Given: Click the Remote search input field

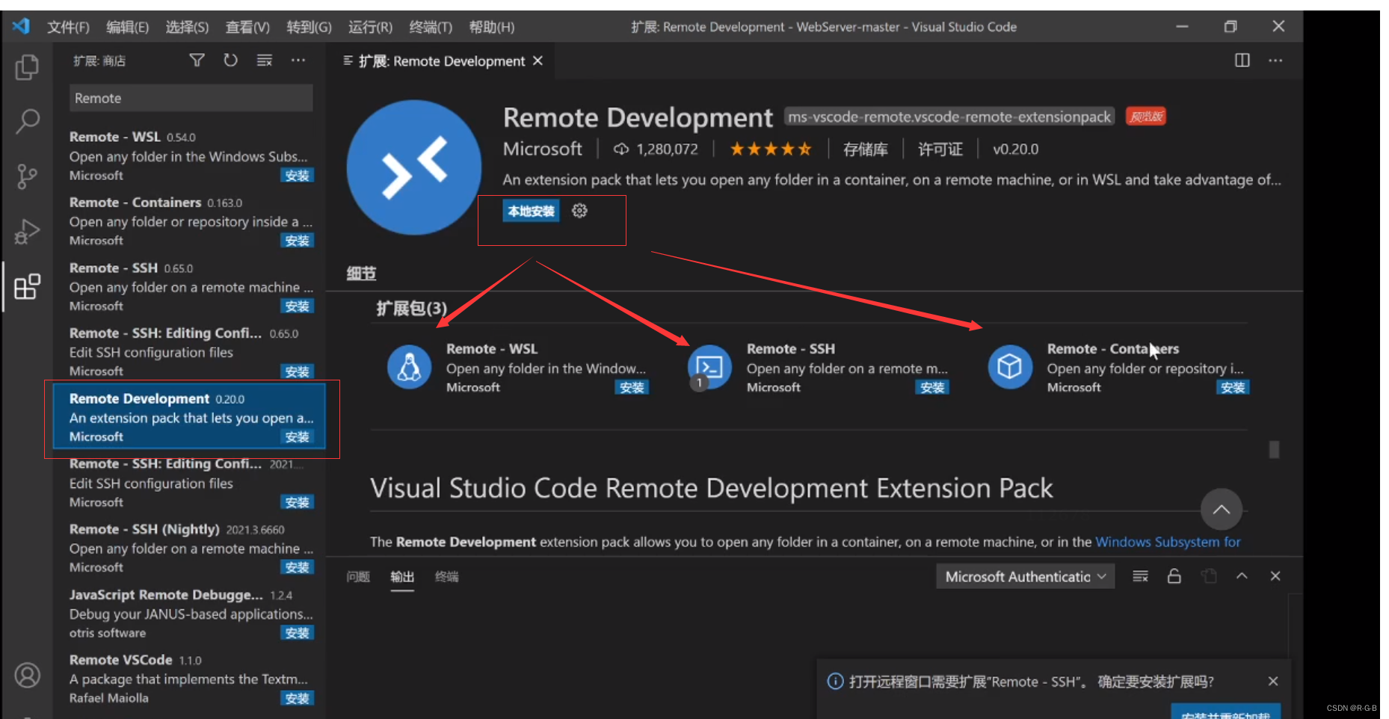Looking at the screenshot, I should [x=191, y=98].
